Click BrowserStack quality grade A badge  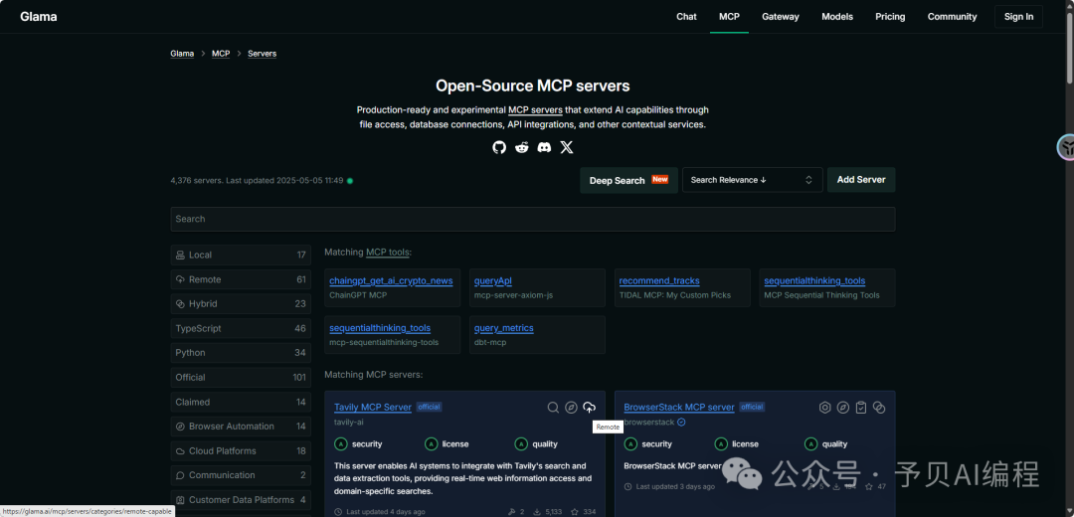point(811,443)
